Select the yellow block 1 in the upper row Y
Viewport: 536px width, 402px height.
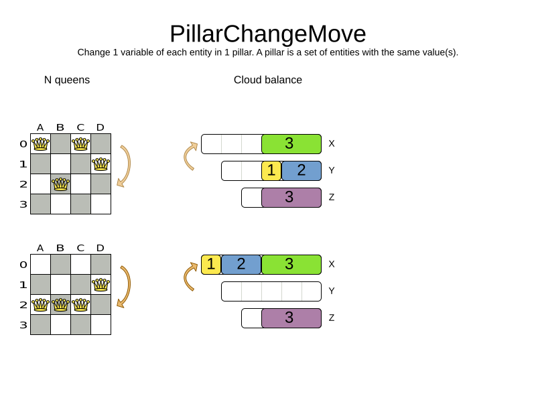(271, 171)
